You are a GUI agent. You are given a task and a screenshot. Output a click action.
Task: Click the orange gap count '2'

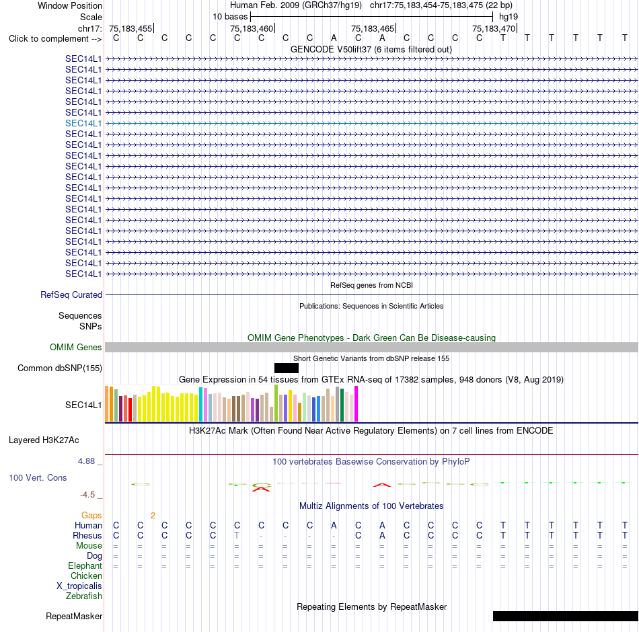(x=153, y=516)
